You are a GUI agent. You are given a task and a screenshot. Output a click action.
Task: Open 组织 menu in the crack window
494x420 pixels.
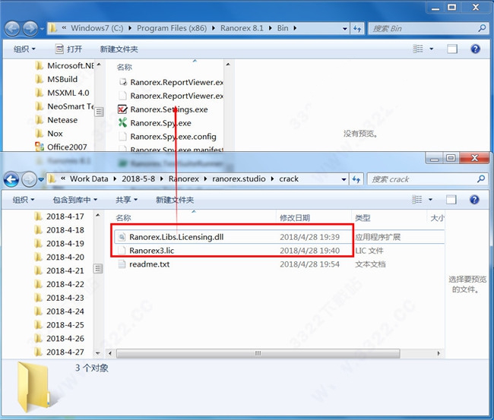point(24,200)
